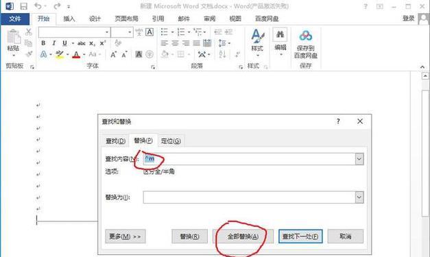Click the Grow Font icon
This screenshot has width=430, height=257.
pyautogui.click(x=114, y=55)
